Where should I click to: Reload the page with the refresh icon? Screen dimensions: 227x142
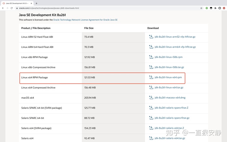(x=12, y=8)
